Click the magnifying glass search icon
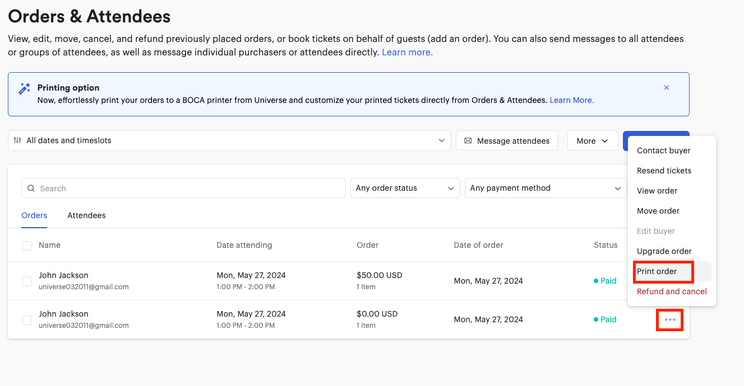This screenshot has height=386, width=744. point(31,189)
